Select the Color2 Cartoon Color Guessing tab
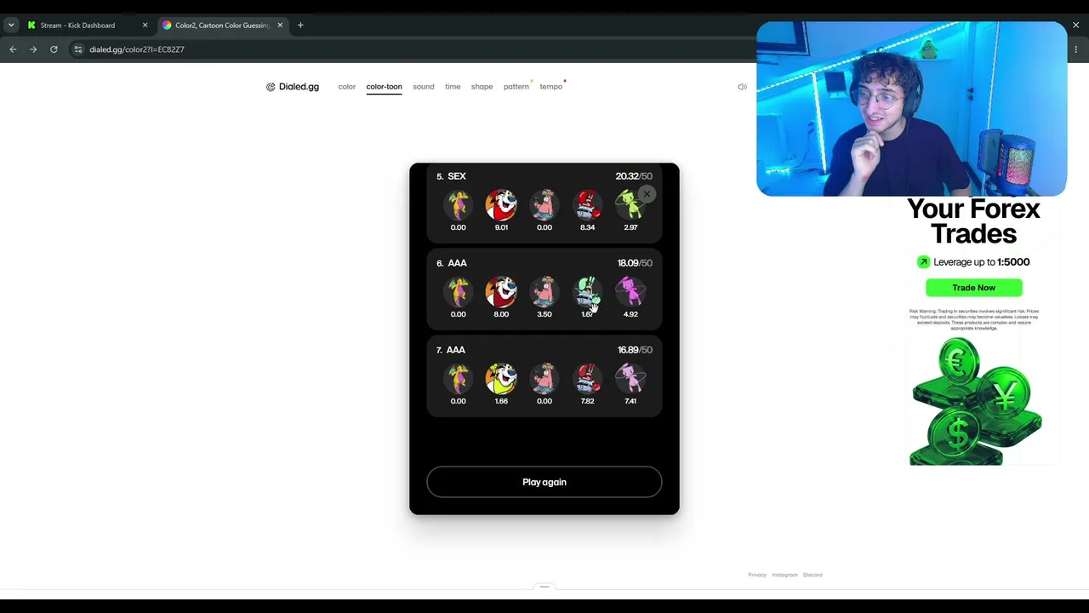 coord(222,25)
